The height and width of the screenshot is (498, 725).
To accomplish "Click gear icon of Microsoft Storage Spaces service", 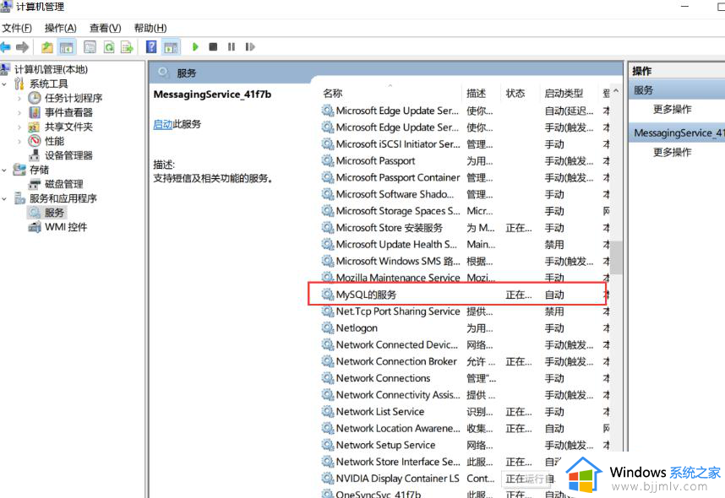I will click(x=328, y=211).
